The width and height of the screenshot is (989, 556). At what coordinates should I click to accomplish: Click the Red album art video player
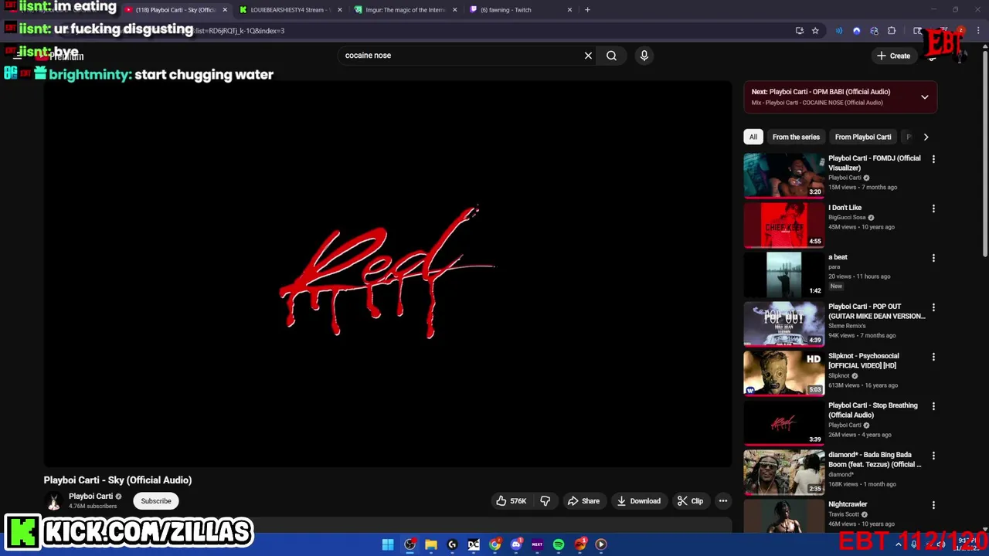387,273
